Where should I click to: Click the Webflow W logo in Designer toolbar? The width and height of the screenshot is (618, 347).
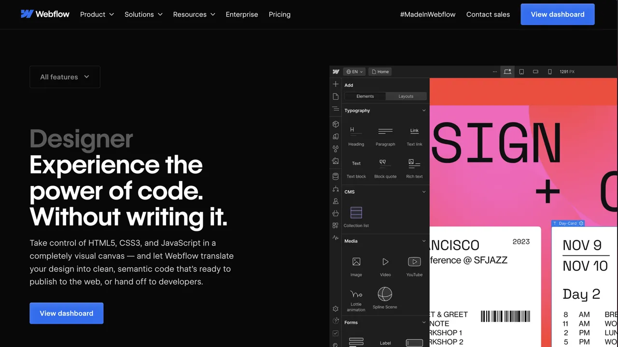[336, 72]
